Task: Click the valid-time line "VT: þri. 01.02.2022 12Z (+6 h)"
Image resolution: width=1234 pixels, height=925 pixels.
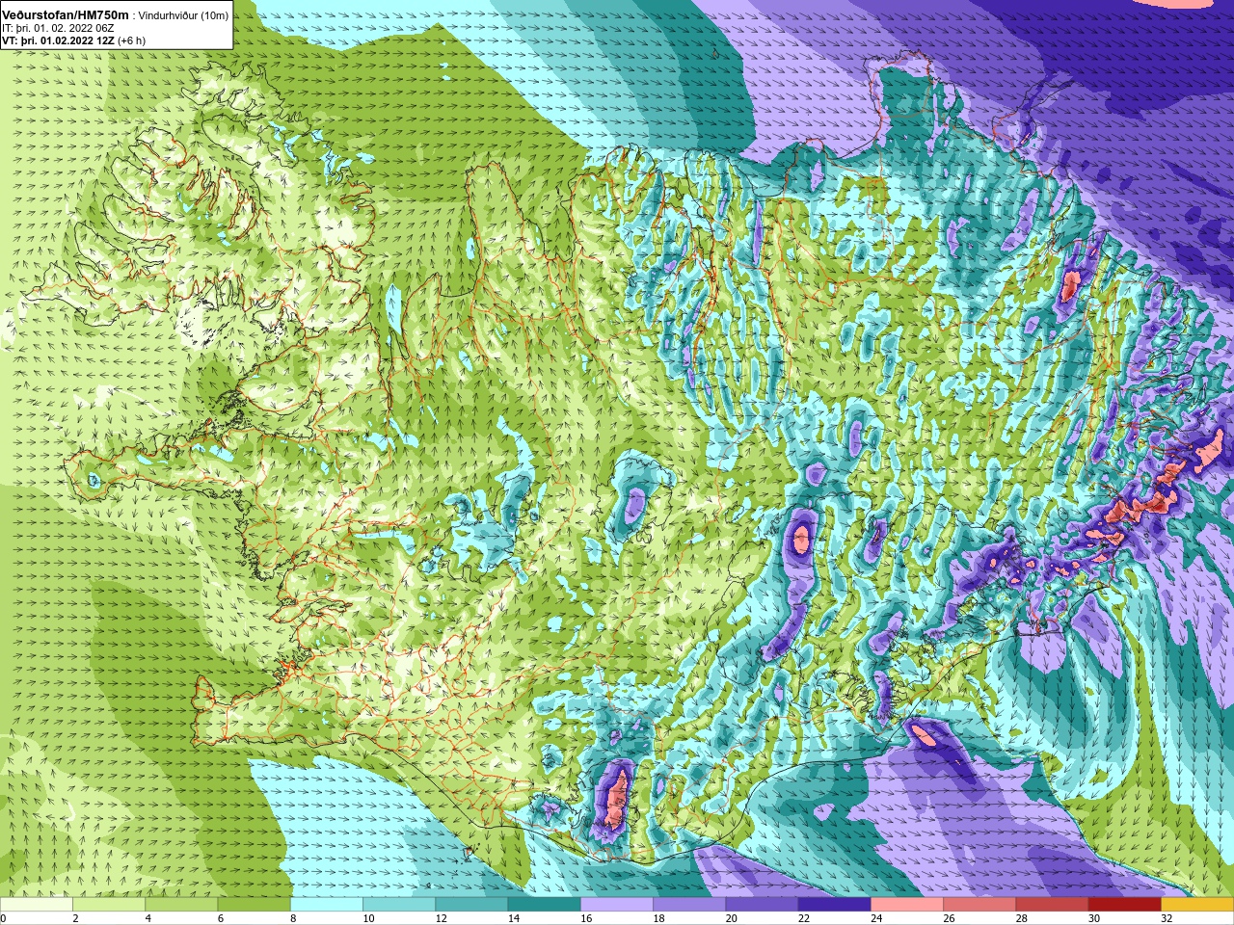Action: tap(73, 41)
